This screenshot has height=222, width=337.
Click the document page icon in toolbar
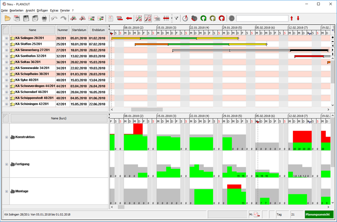pos(111,18)
